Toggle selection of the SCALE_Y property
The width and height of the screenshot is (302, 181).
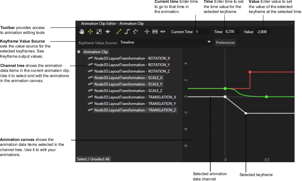(x=128, y=84)
